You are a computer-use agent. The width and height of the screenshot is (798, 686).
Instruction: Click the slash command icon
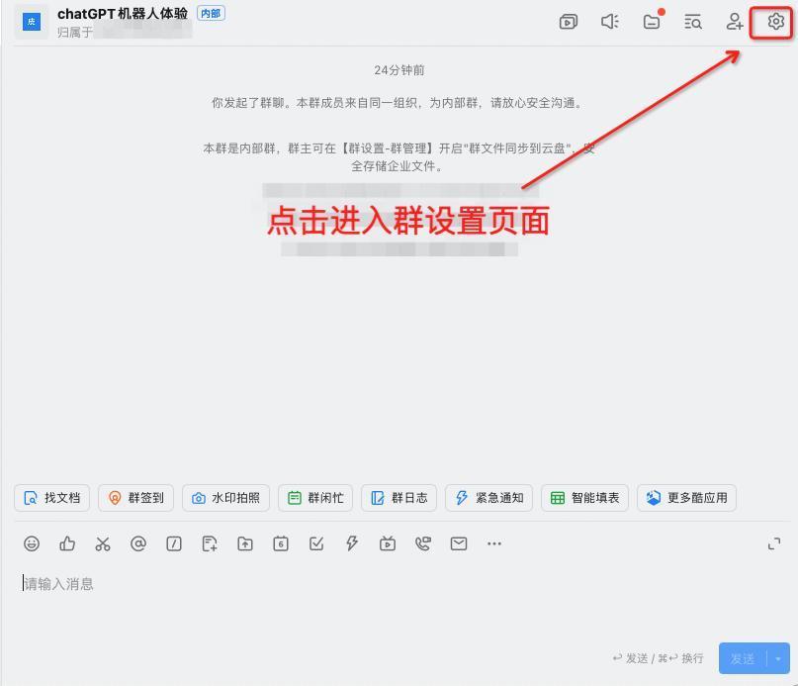pos(174,543)
